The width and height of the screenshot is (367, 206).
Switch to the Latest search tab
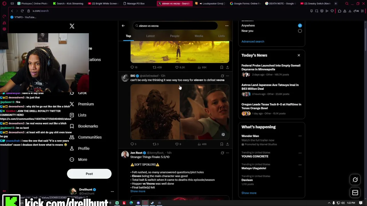click(x=150, y=36)
